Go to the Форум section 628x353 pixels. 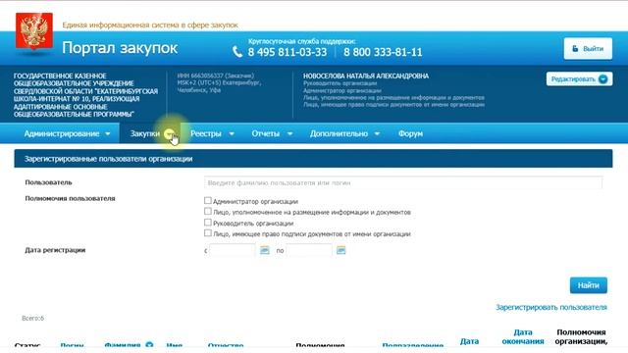click(x=410, y=133)
